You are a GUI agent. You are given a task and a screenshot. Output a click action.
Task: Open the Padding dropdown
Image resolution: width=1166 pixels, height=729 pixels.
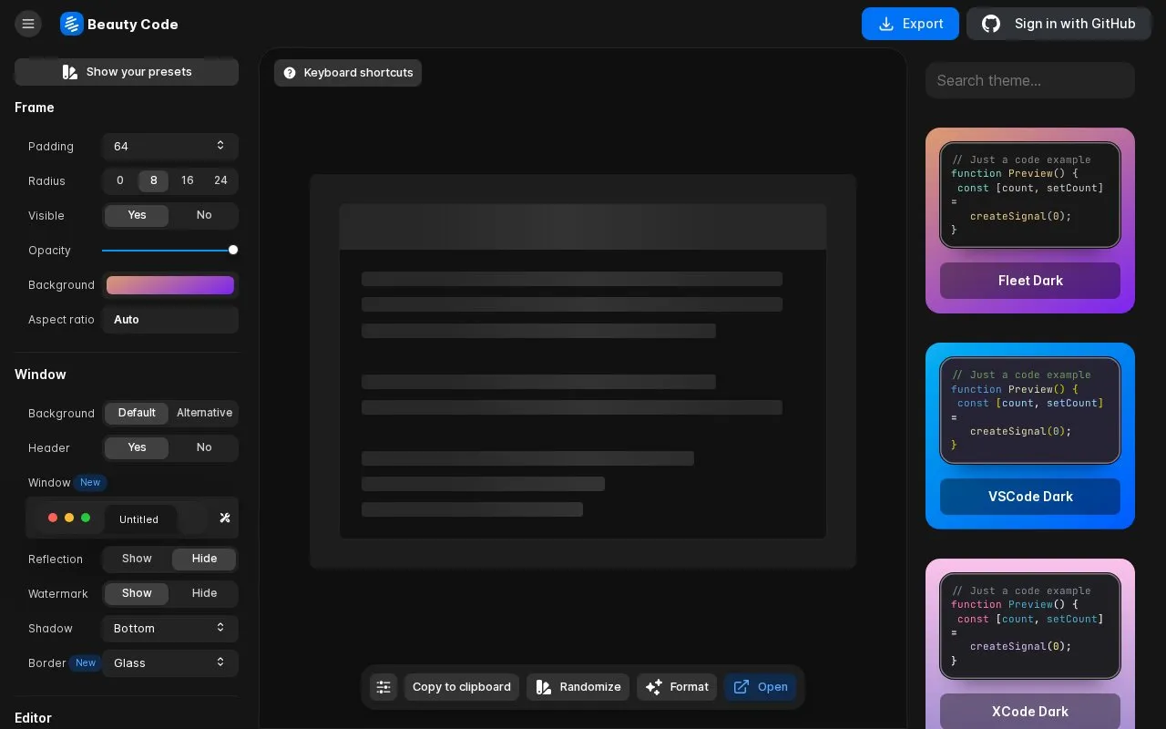point(170,146)
